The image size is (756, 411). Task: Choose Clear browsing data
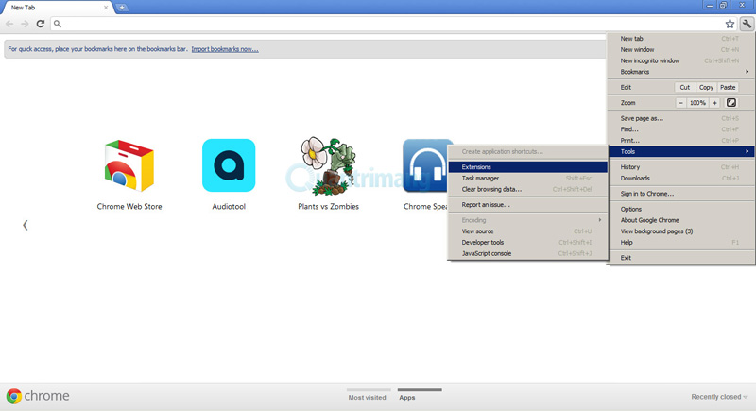[x=527, y=189]
